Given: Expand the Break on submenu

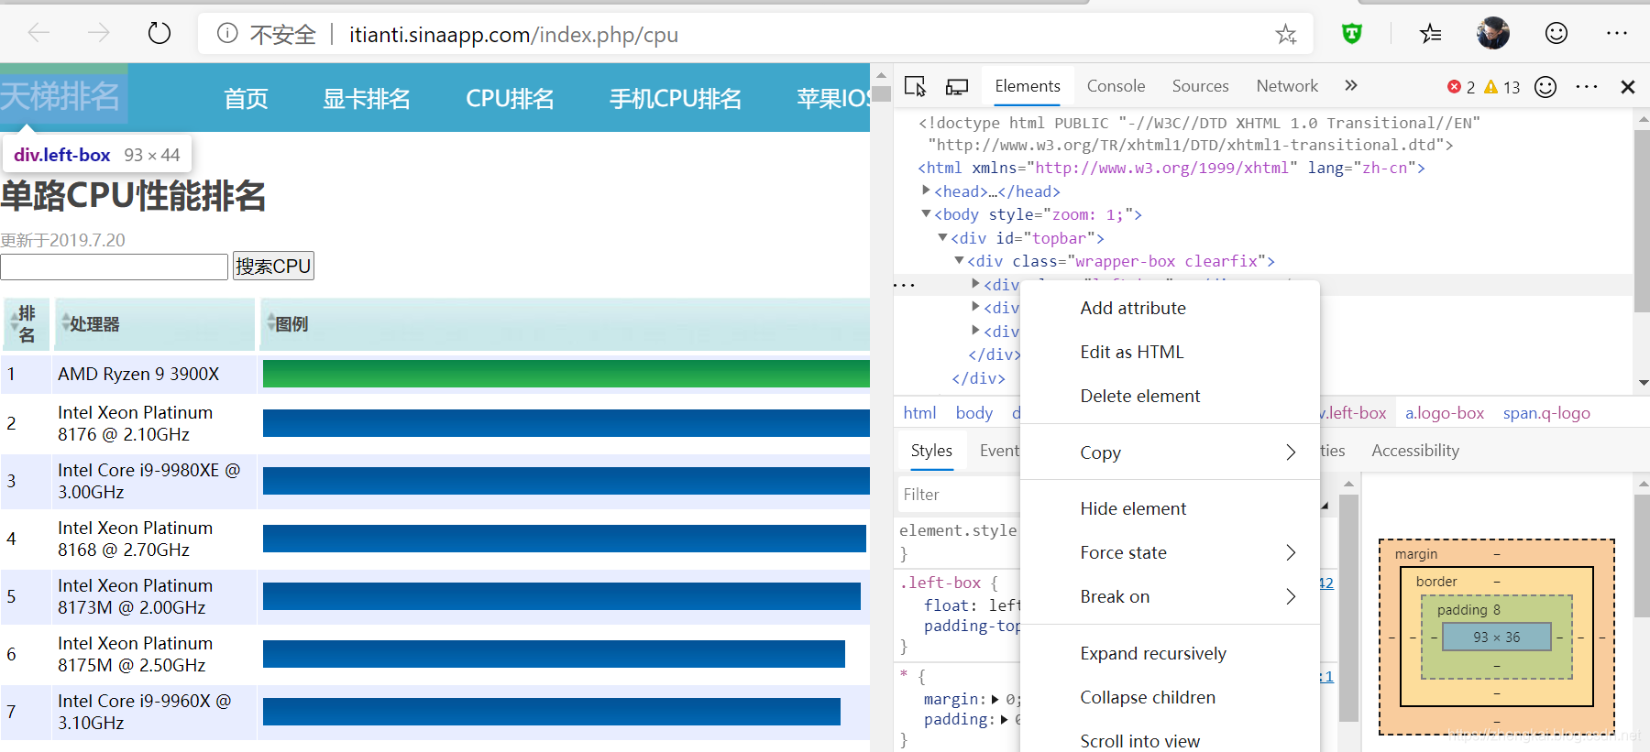Looking at the screenshot, I should coord(1170,597).
